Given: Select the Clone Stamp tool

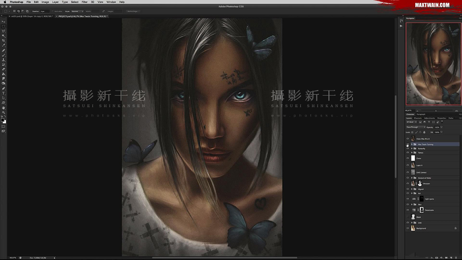Looking at the screenshot, I should tap(4, 60).
